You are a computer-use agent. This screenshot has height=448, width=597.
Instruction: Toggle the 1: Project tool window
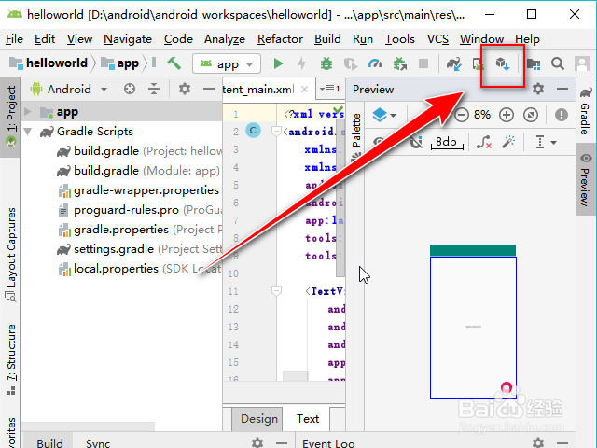[11, 117]
